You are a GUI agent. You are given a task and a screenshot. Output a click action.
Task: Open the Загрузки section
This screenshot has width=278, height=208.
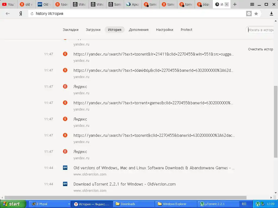point(93,30)
